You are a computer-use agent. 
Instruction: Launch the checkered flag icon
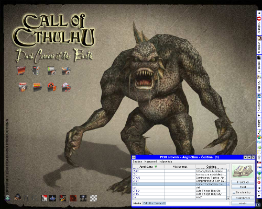coord(93,198)
